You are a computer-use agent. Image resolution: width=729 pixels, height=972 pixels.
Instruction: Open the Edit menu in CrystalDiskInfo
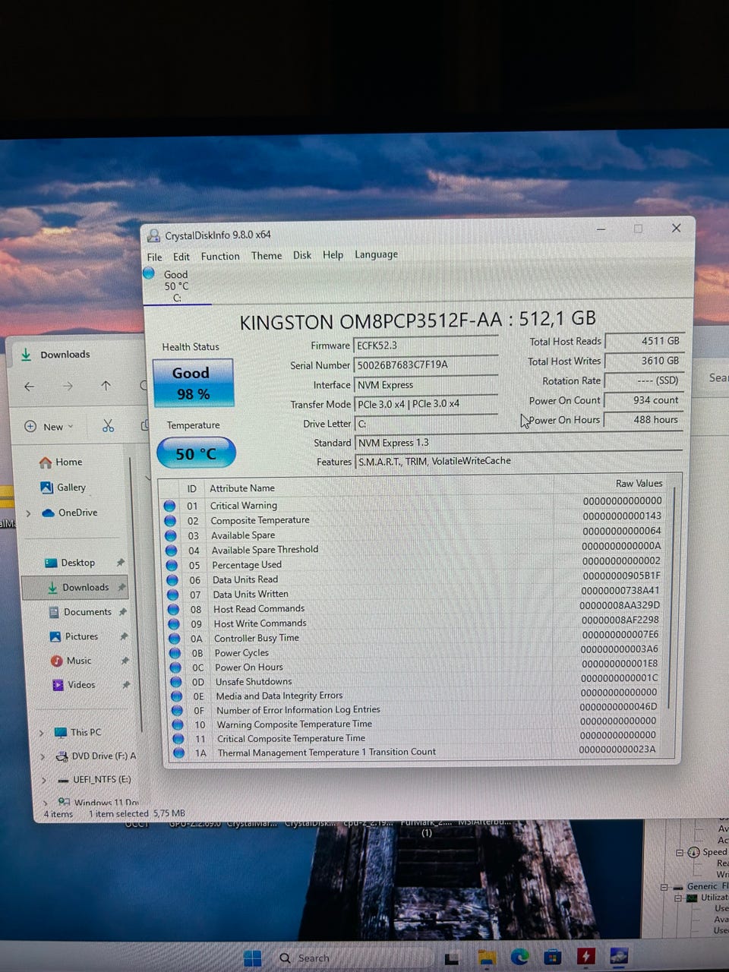point(181,257)
